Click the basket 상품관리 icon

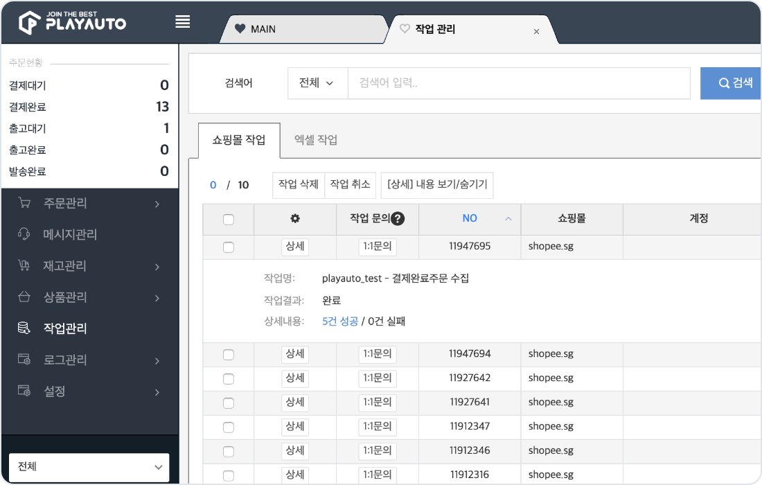[x=24, y=297]
